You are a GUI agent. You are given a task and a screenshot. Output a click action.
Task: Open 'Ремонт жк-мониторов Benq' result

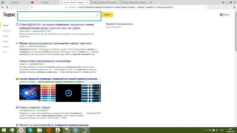pos(54,125)
